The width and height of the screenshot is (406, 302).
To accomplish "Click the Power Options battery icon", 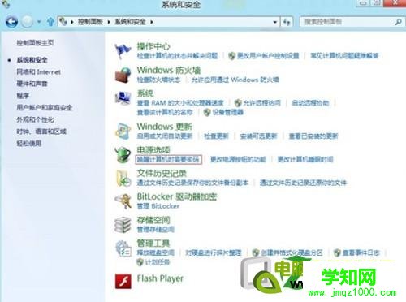I will click(123, 154).
